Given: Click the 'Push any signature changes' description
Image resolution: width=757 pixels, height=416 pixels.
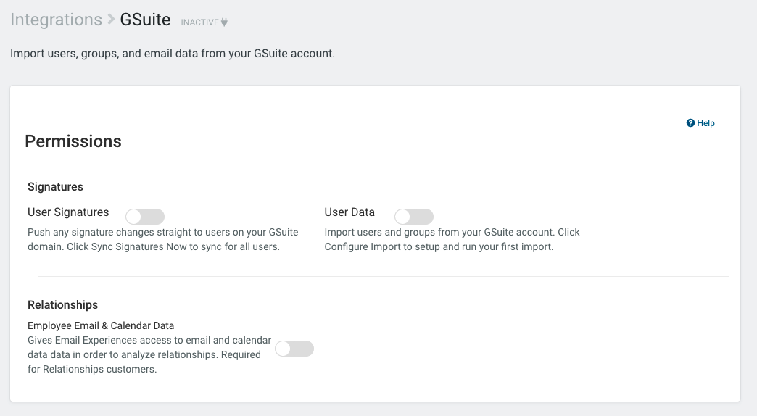Looking at the screenshot, I should click(162, 239).
